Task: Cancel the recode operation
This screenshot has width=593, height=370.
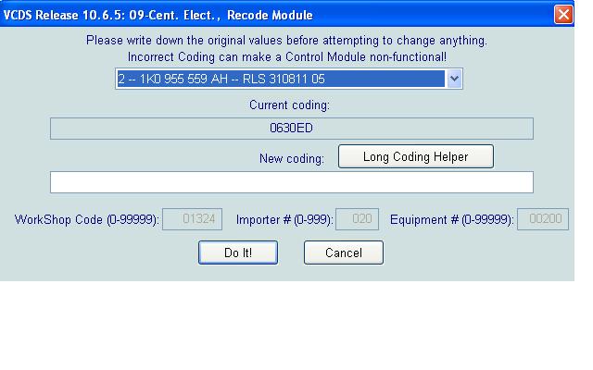Action: click(344, 253)
